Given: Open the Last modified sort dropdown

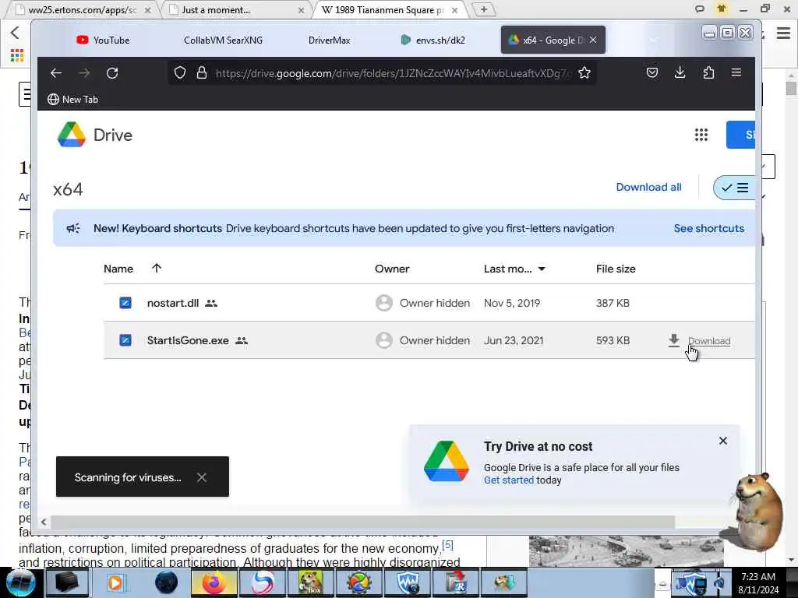Looking at the screenshot, I should pos(542,269).
